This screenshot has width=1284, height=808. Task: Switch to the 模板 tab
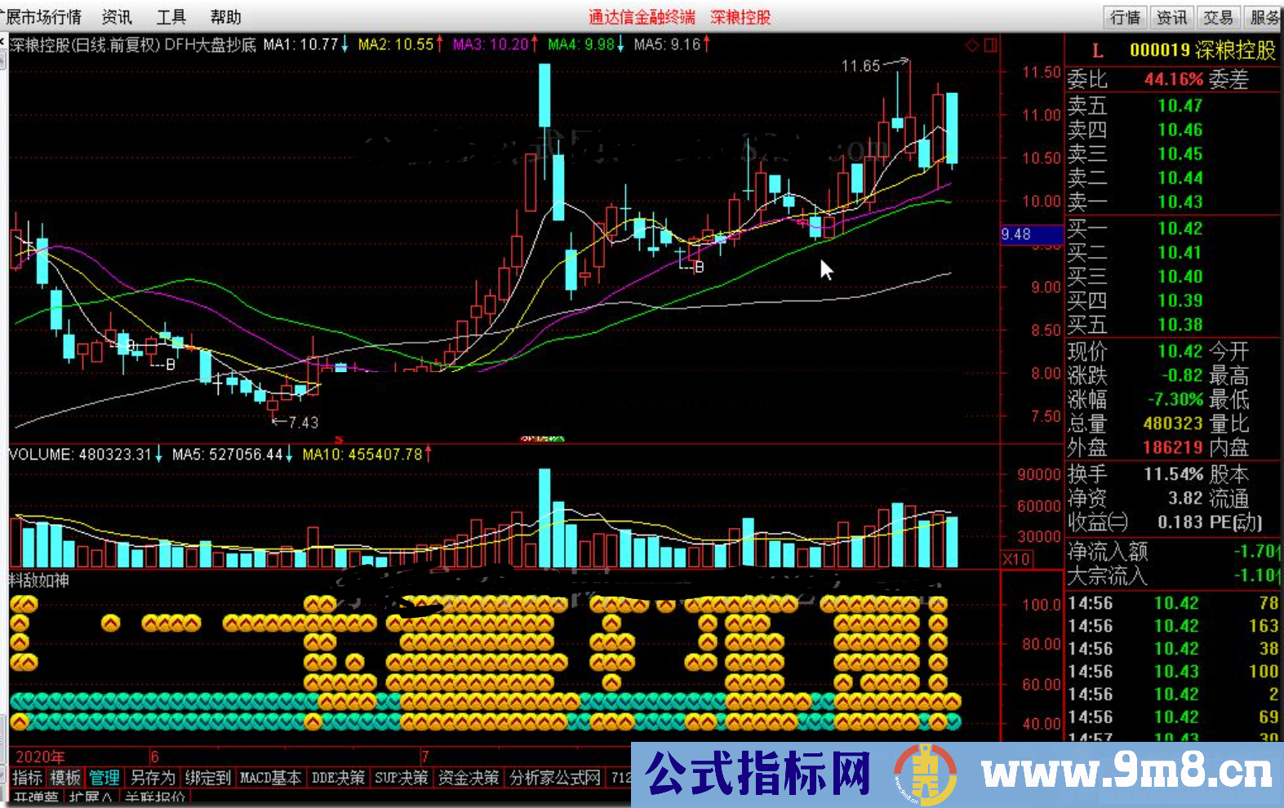(x=65, y=778)
